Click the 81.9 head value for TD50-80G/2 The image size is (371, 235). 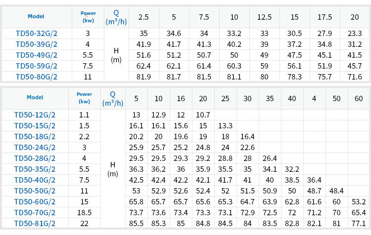(143, 77)
